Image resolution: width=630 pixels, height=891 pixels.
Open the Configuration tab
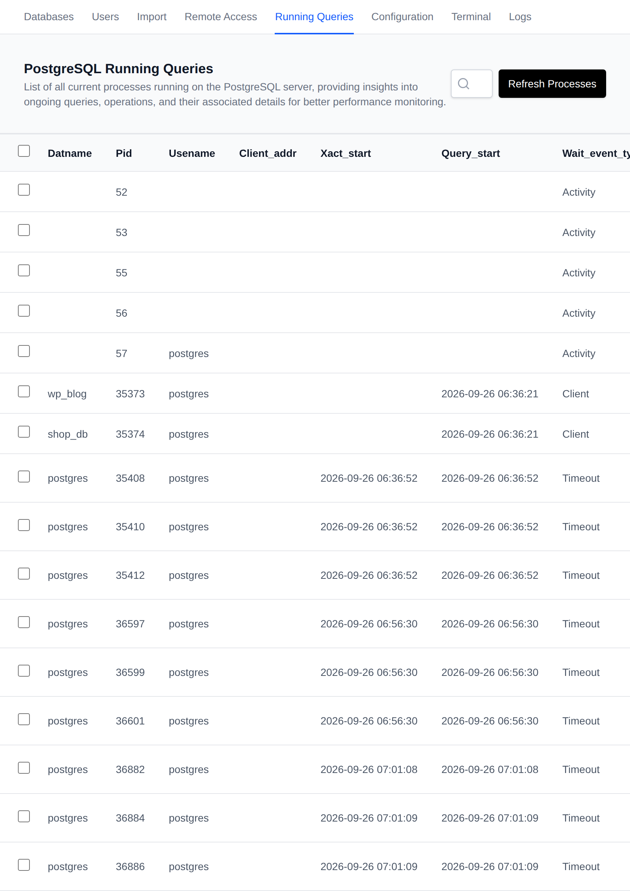[402, 17]
